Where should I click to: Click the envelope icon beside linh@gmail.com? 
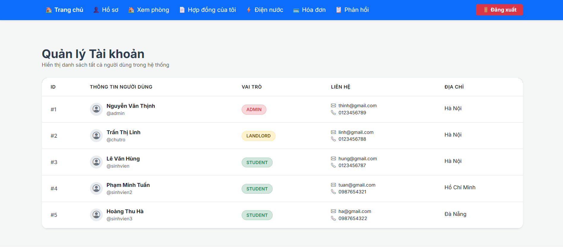tap(333, 132)
